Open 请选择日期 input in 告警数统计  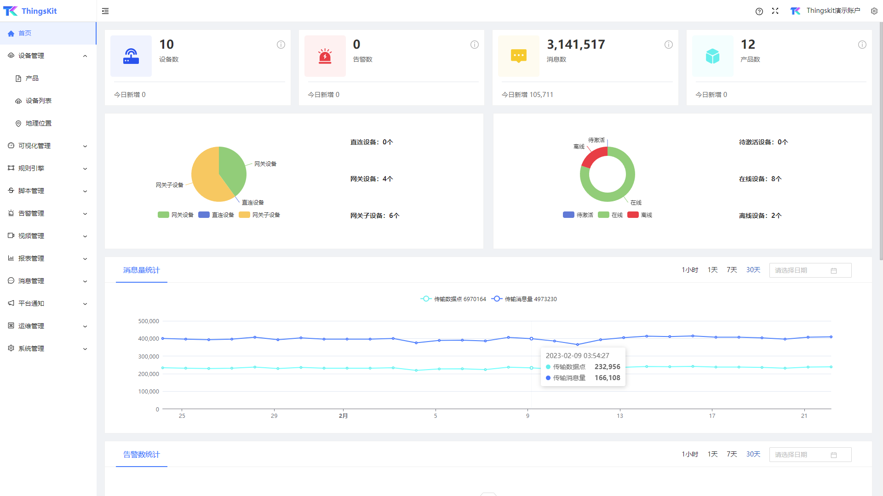[810, 455]
